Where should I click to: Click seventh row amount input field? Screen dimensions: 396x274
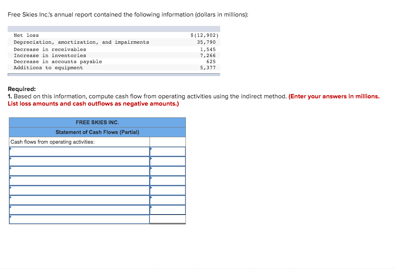click(168, 210)
